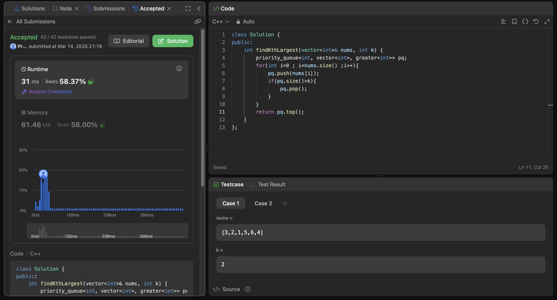Click the bookmark icon in editor toolbar
Image resolution: width=557 pixels, height=300 pixels.
[x=514, y=21]
